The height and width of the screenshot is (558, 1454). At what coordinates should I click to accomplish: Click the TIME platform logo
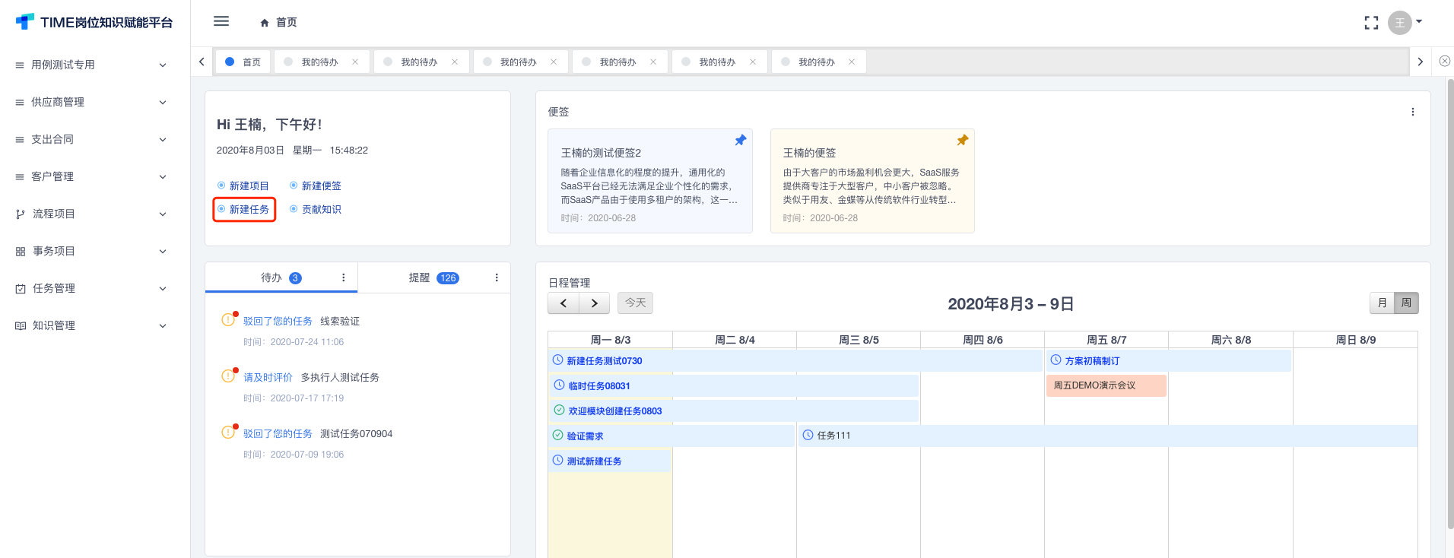(25, 22)
